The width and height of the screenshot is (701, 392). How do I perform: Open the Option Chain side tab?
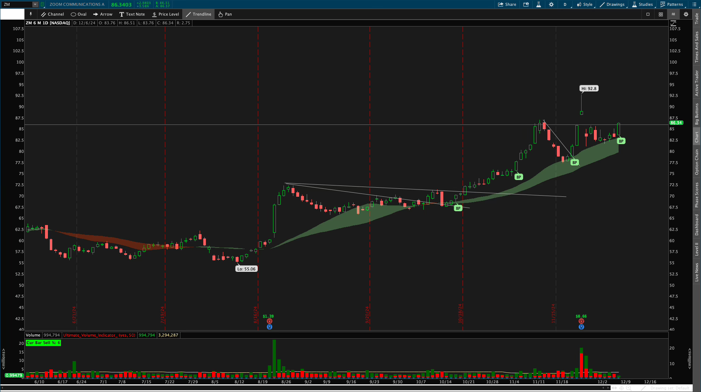click(x=697, y=162)
